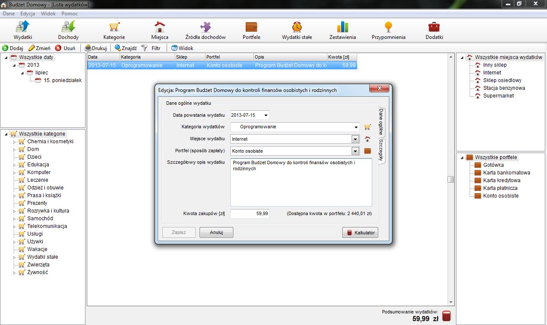The height and width of the screenshot is (325, 547).
Task: Click wallet icon beside Portfel field
Action: point(368,151)
